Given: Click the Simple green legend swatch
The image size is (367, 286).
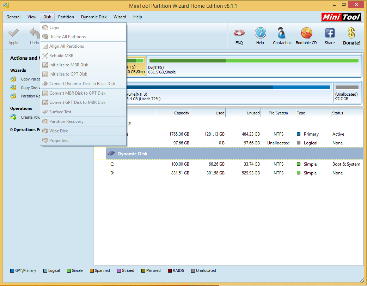Looking at the screenshot, I should click(69, 270).
